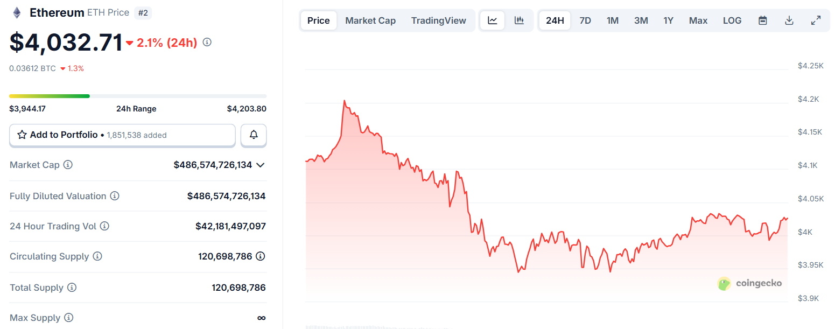Select the line chart icon

pyautogui.click(x=492, y=20)
